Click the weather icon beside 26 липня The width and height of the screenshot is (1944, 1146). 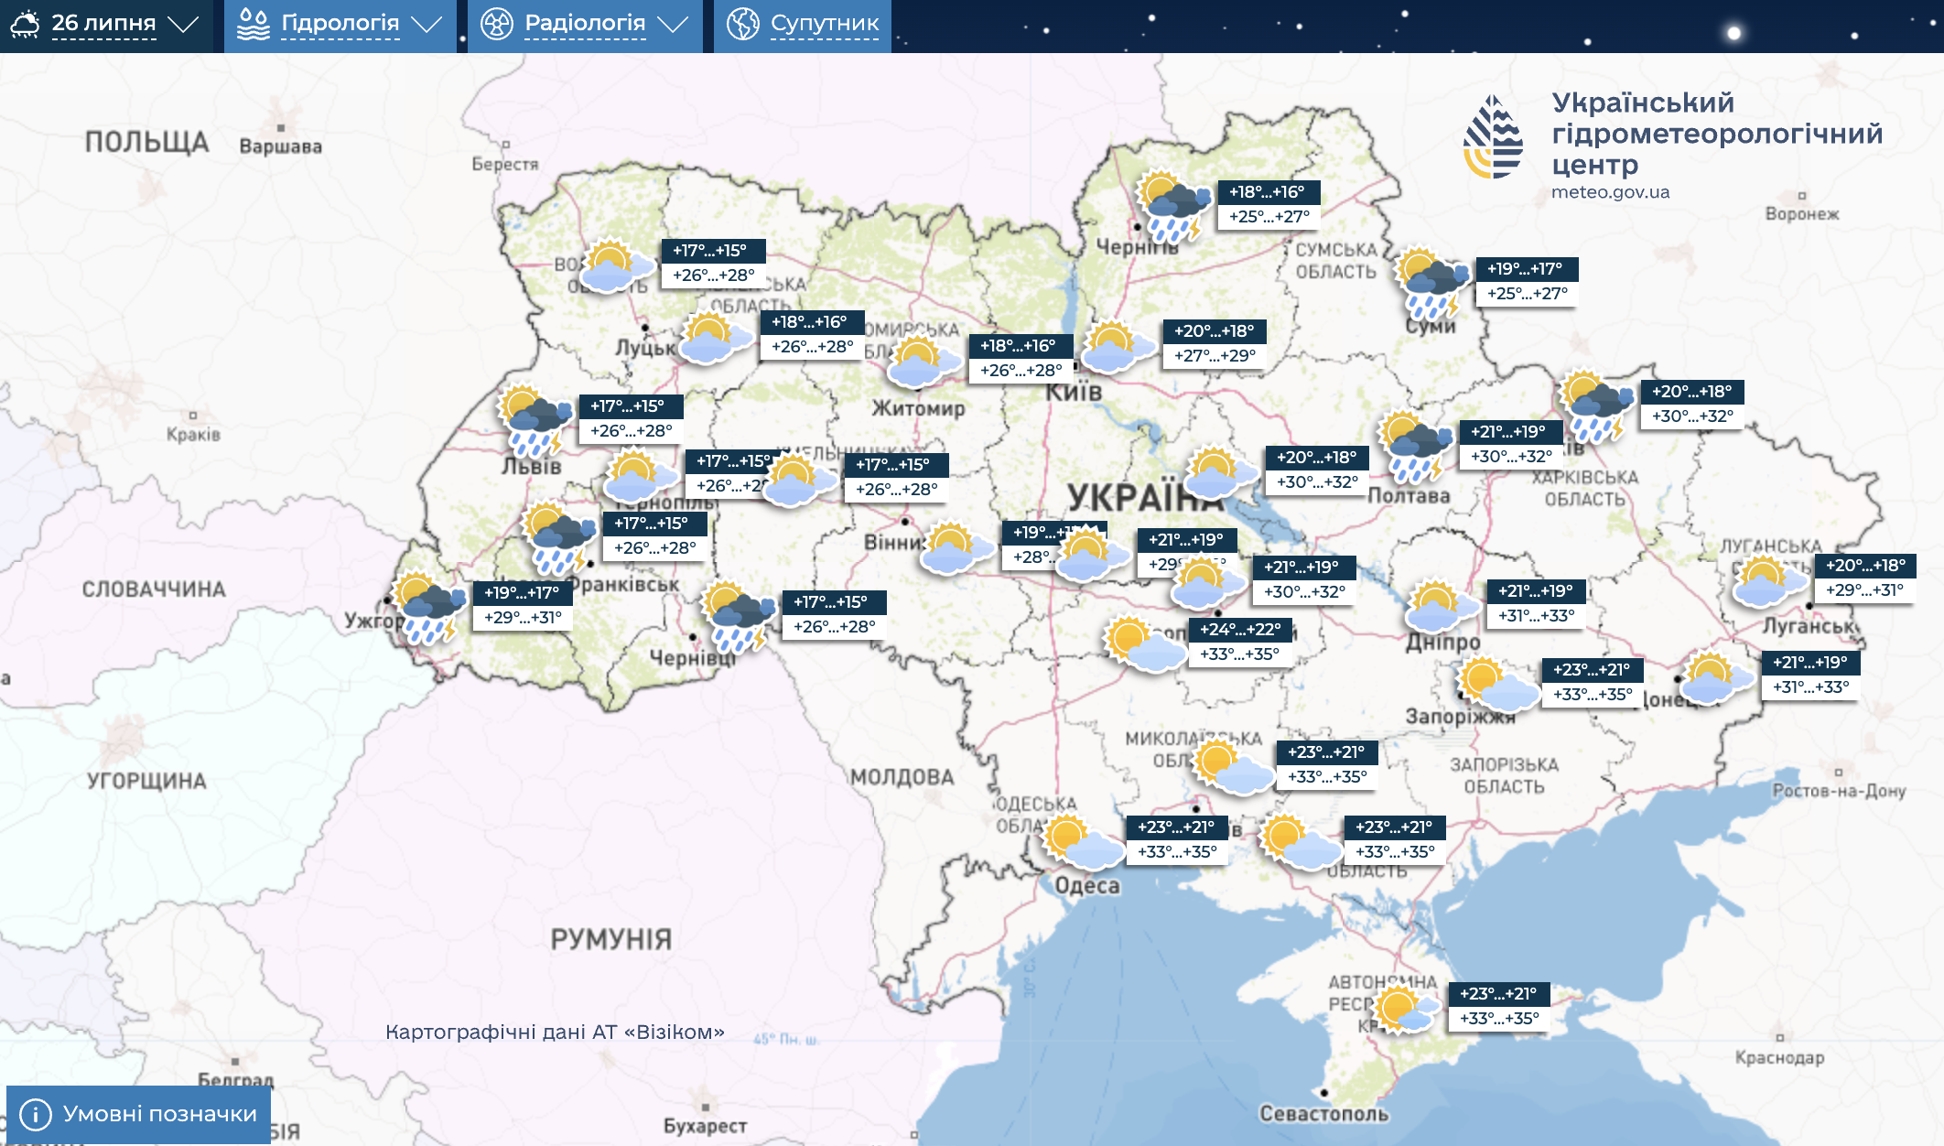point(25,24)
